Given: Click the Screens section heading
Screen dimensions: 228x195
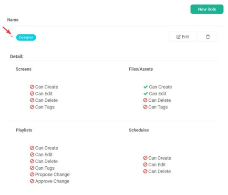Looking at the screenshot, I should point(23,69).
